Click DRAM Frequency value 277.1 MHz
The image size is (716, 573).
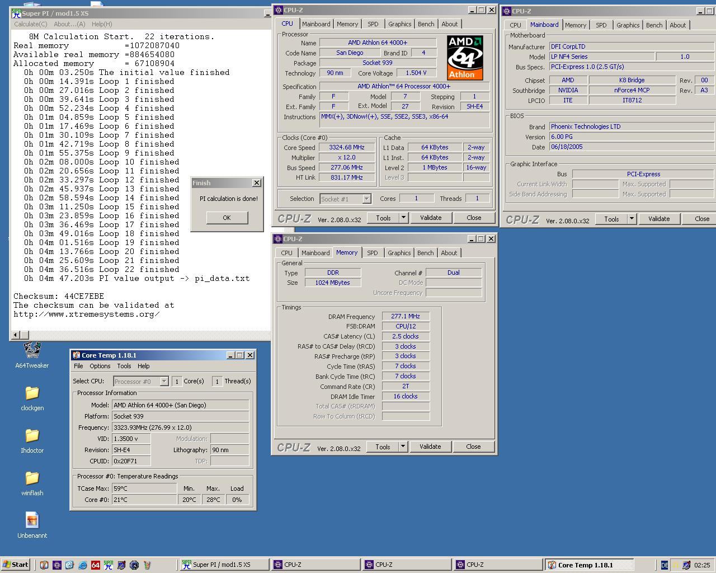click(x=406, y=316)
